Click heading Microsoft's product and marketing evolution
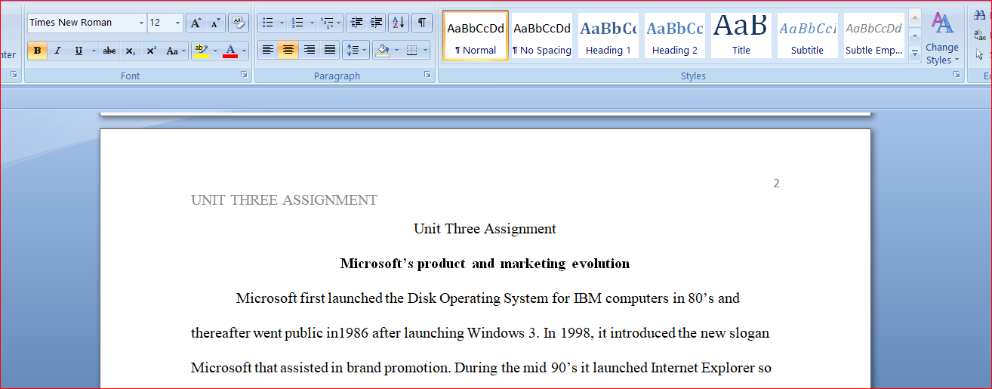Viewport: 992px width, 389px height. coord(485,264)
